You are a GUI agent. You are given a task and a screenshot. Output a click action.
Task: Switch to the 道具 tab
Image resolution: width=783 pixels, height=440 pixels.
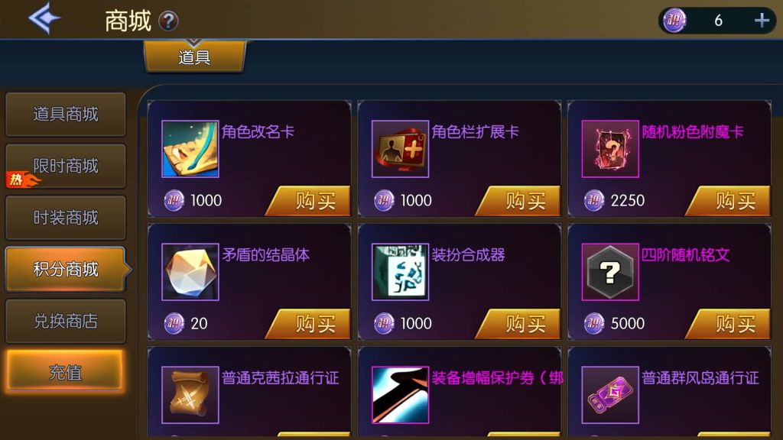(x=195, y=57)
